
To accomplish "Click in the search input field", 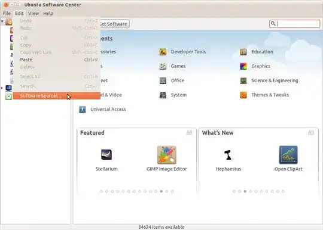I will pos(294,24).
